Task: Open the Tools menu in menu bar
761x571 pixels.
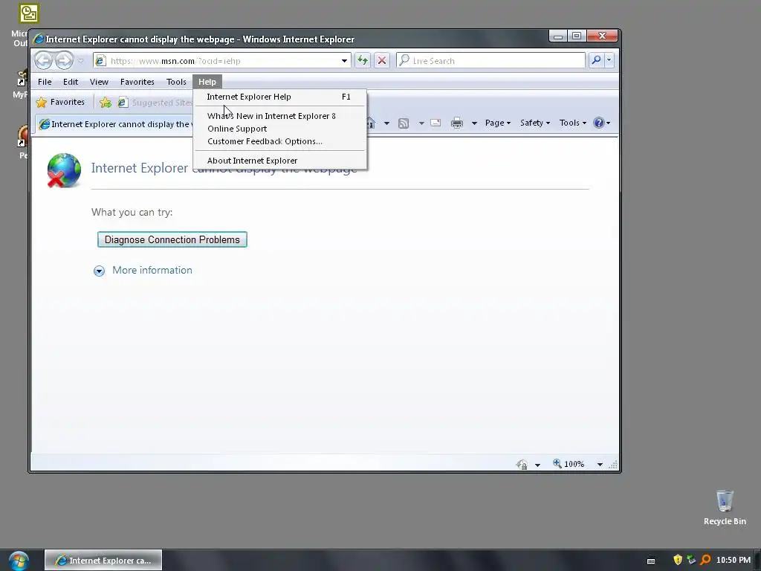Action: coord(176,82)
